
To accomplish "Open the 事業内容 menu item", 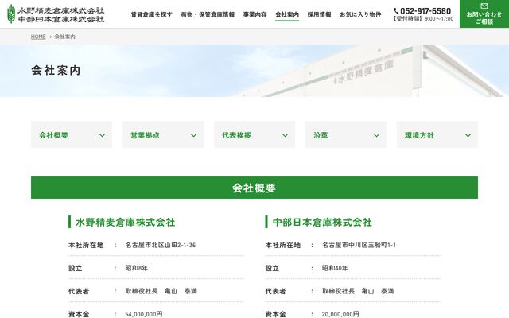I will point(254,14).
